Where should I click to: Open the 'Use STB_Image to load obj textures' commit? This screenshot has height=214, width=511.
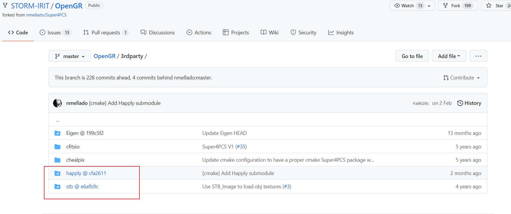(x=242, y=187)
